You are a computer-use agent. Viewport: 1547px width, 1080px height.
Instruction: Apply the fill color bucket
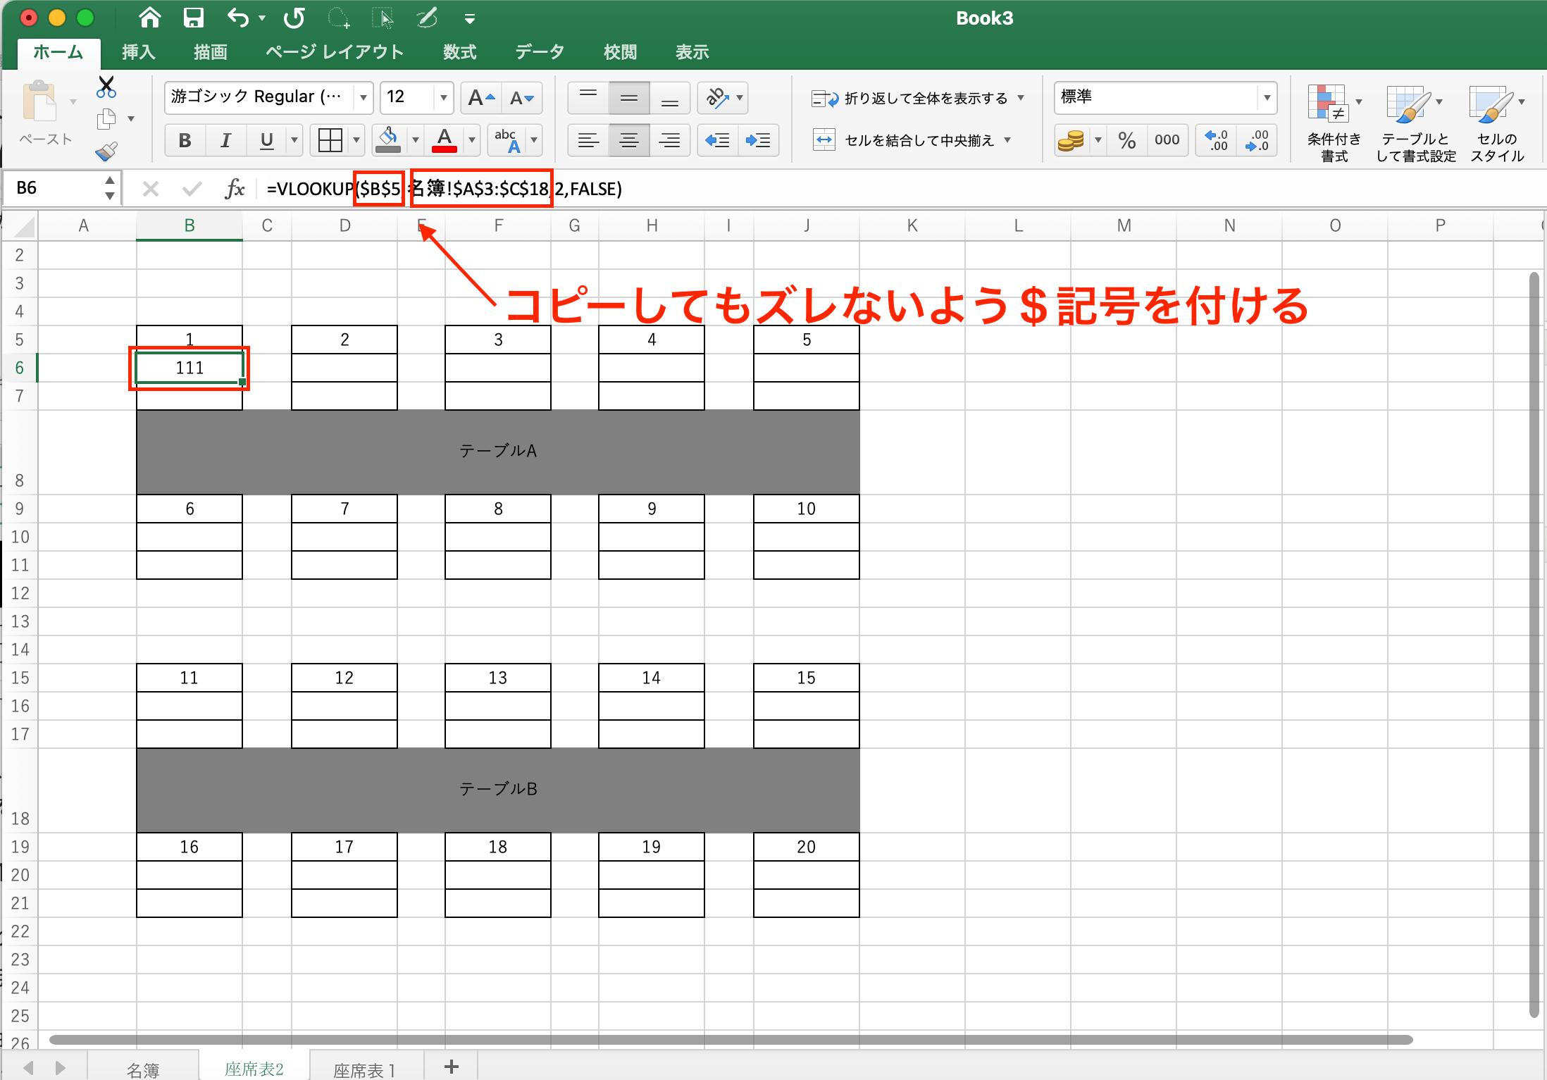pos(388,140)
